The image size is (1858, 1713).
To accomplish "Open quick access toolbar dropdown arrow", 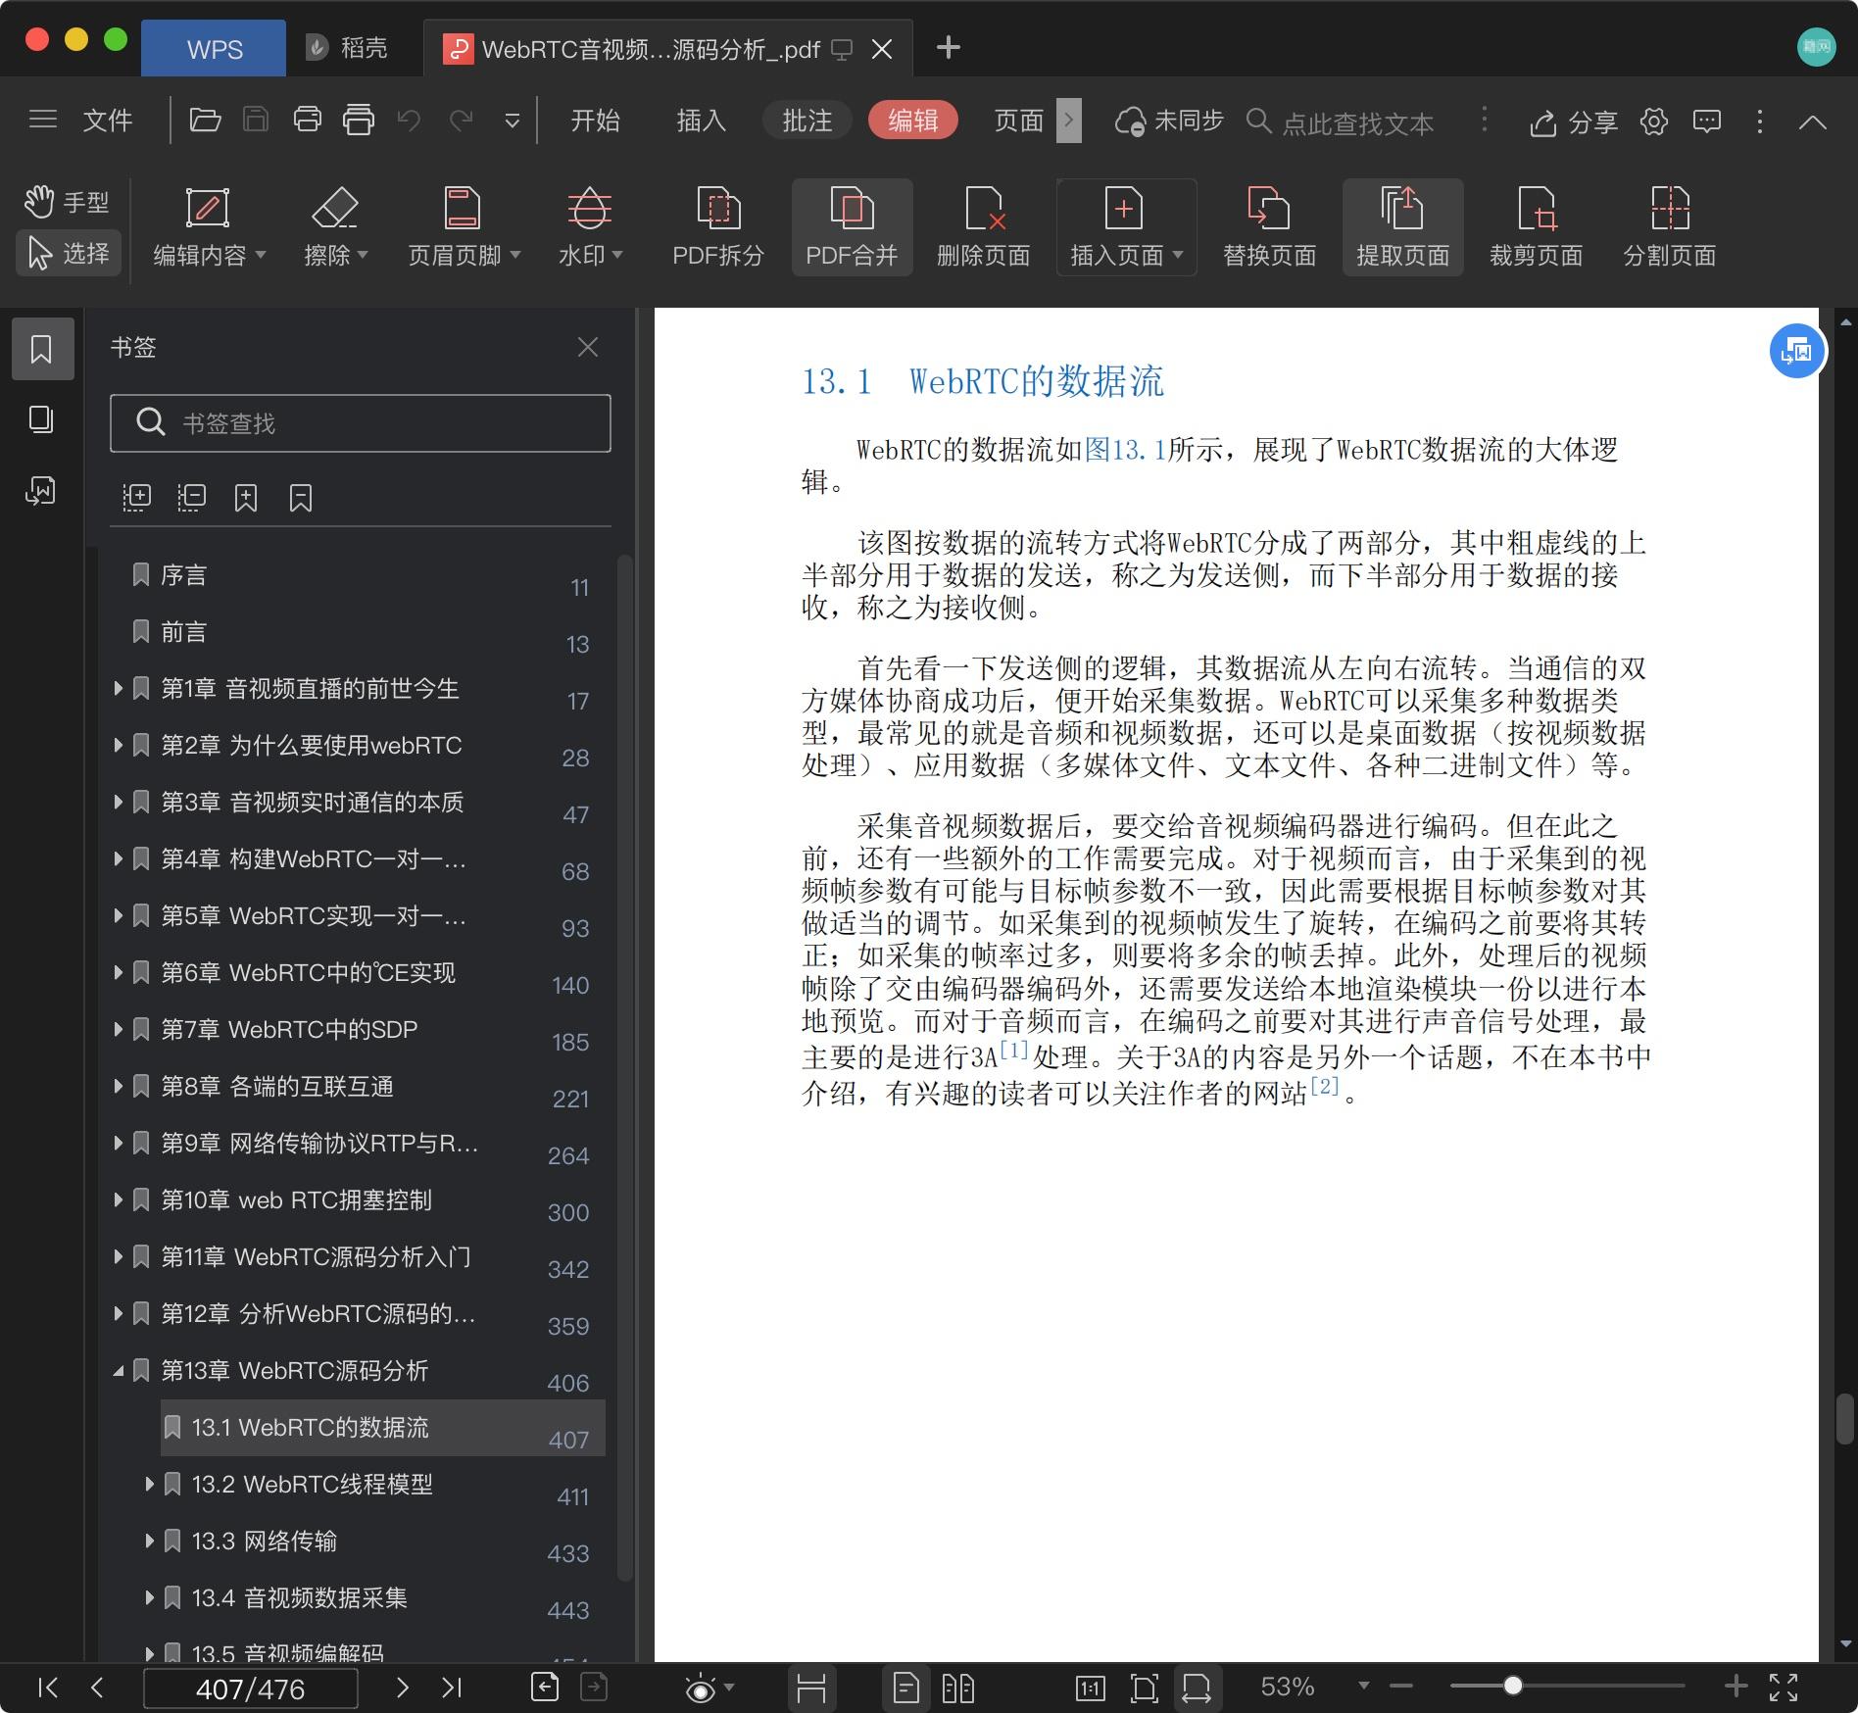I will (512, 122).
